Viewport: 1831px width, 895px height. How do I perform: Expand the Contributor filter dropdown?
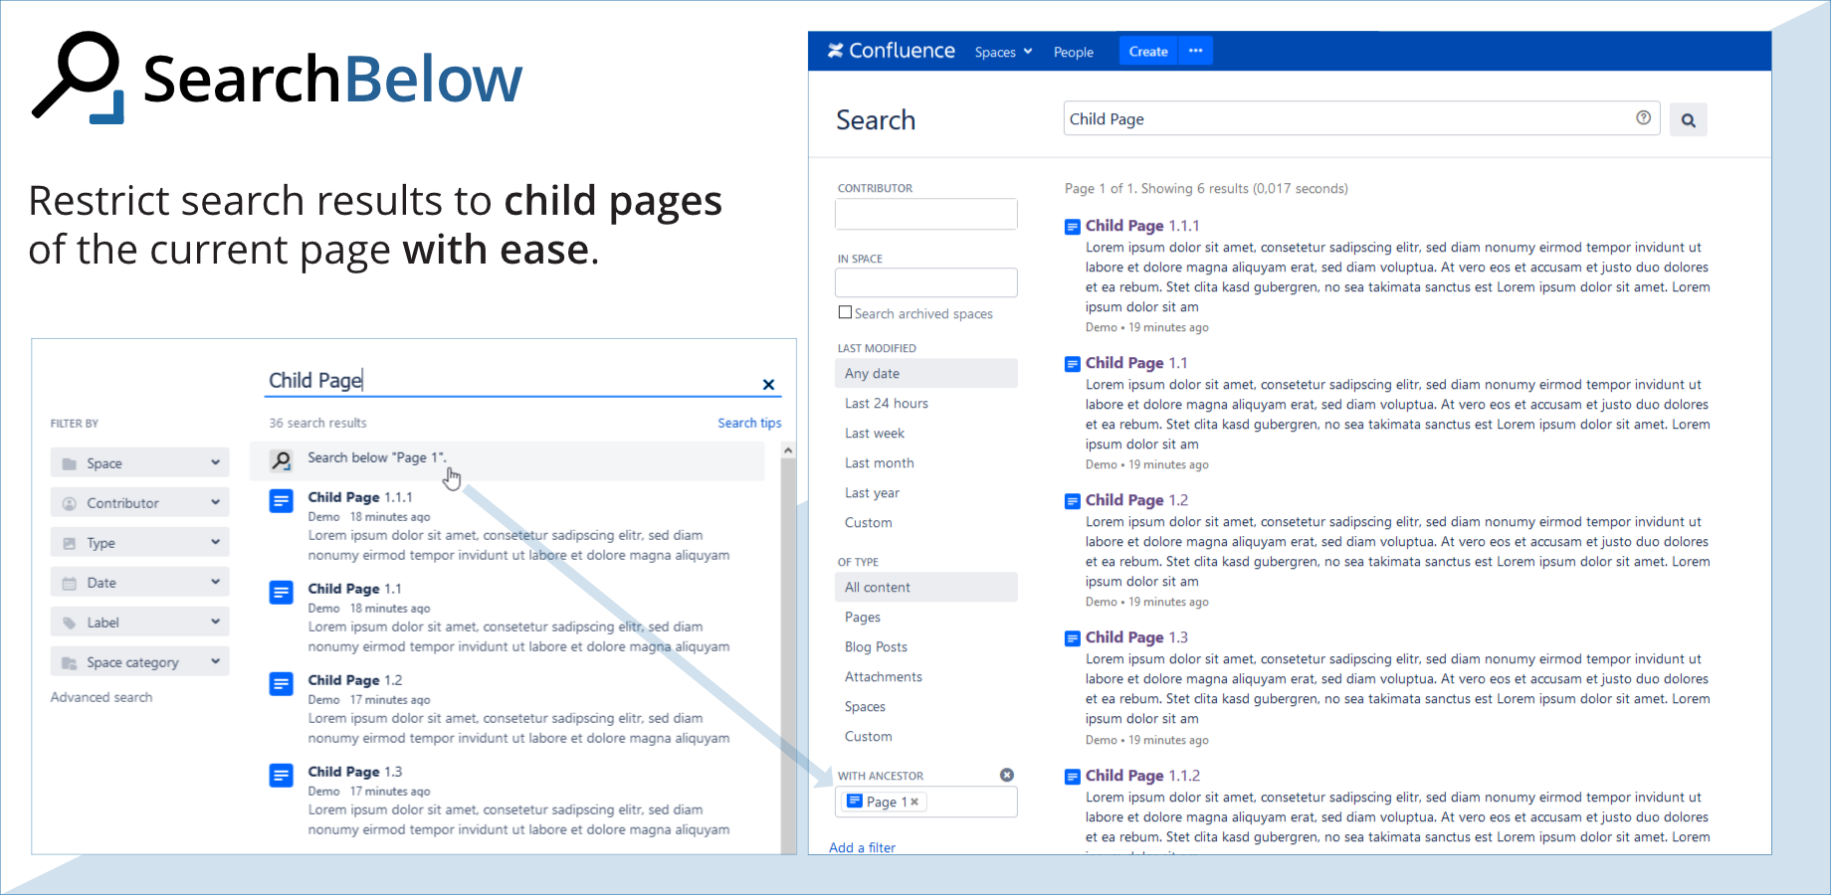pos(139,502)
